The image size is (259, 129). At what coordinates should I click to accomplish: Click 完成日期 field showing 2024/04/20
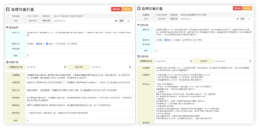coord(233,61)
